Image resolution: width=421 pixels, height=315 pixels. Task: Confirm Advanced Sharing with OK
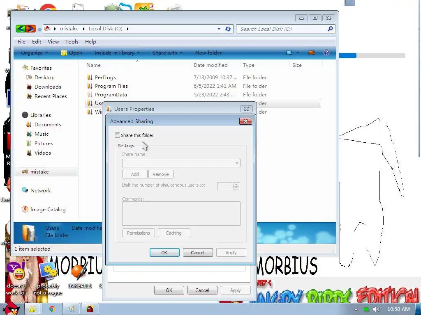[164, 253]
